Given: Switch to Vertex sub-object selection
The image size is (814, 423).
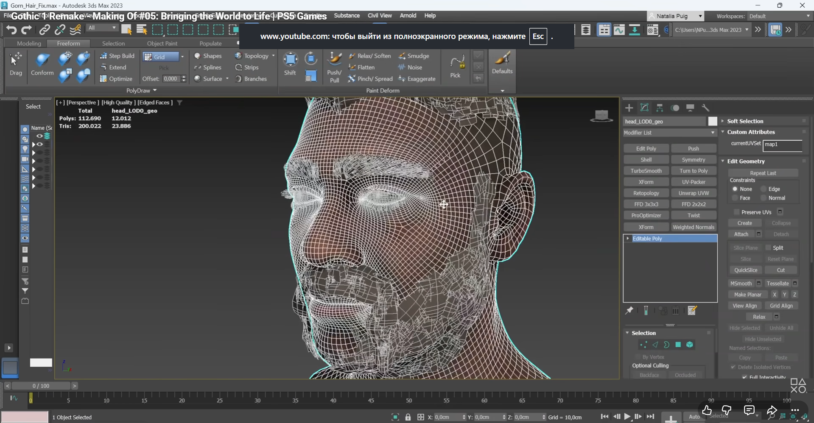Looking at the screenshot, I should 643,345.
